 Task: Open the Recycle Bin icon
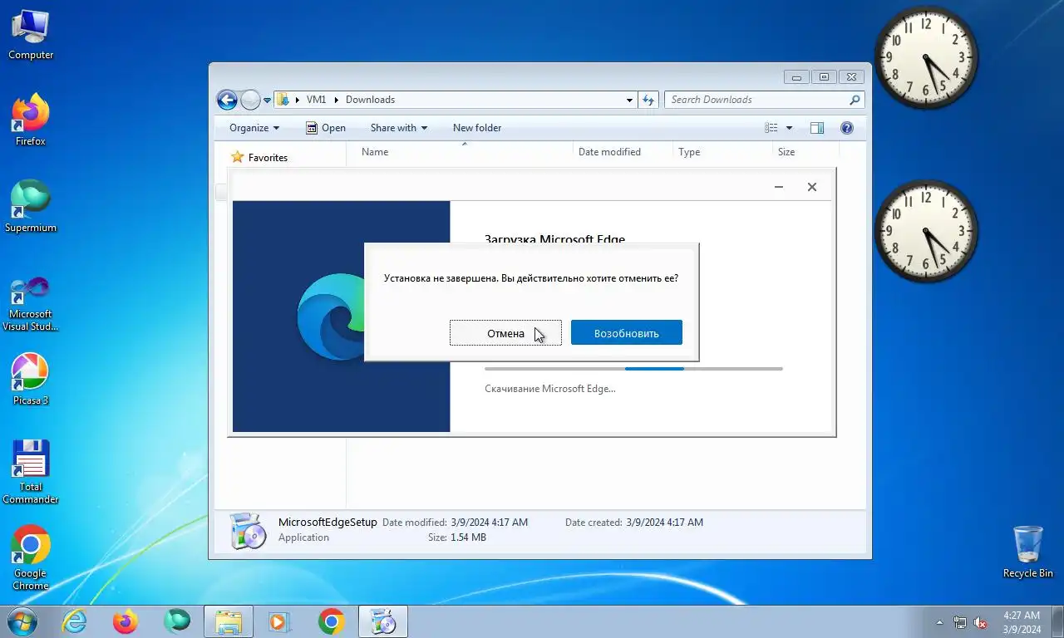[1028, 552]
